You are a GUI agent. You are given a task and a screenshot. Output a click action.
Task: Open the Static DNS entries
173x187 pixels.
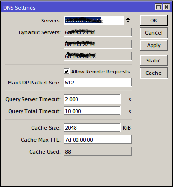point(153,61)
